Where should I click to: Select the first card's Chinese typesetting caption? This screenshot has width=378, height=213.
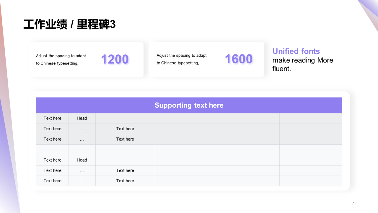61,59
